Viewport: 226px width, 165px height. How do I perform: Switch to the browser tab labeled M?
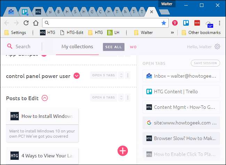126,12
